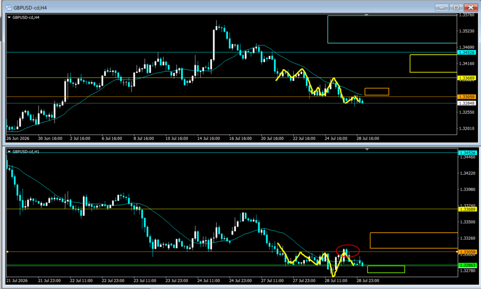481x289 pixels.
Task: Maximize the GBPUSD-cd,H4 chart window
Action: click(x=456, y=8)
